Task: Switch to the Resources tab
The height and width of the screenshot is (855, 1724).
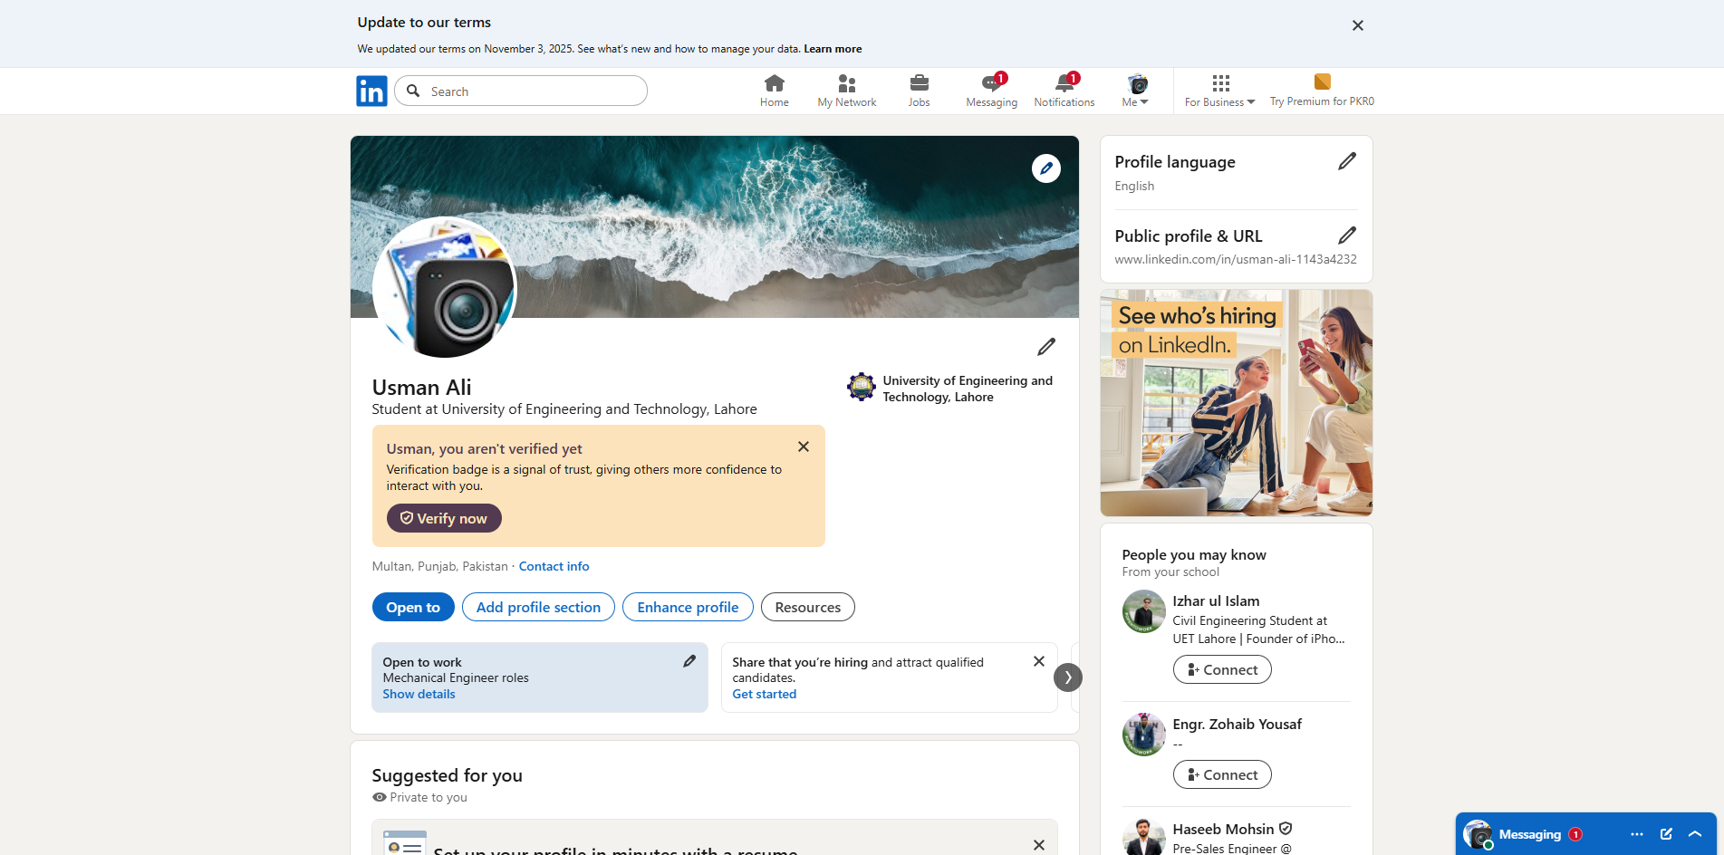Action: click(807, 607)
